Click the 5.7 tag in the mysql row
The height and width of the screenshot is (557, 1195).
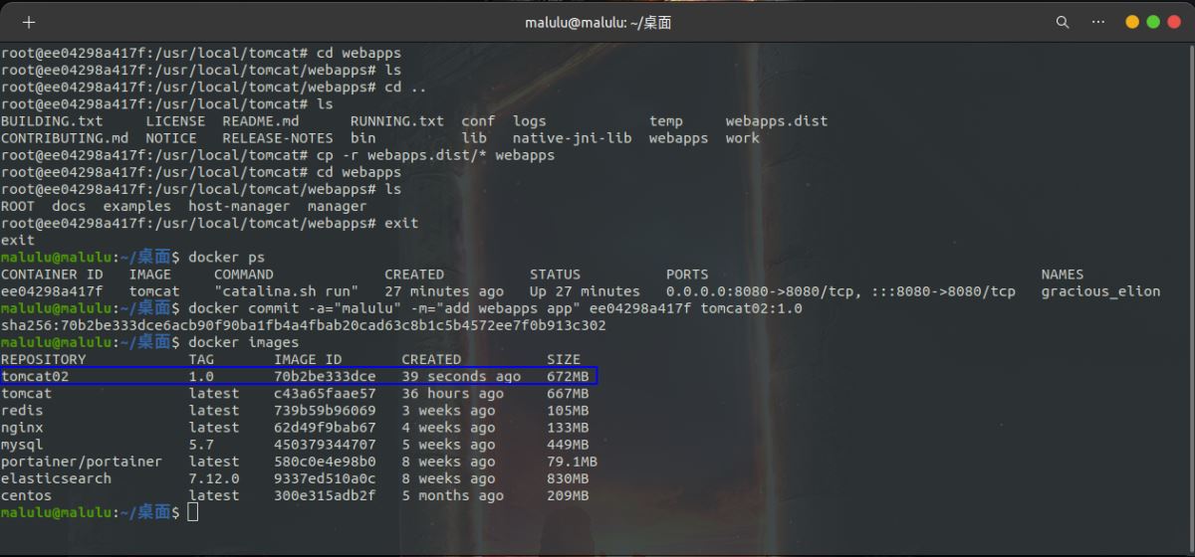tap(201, 444)
